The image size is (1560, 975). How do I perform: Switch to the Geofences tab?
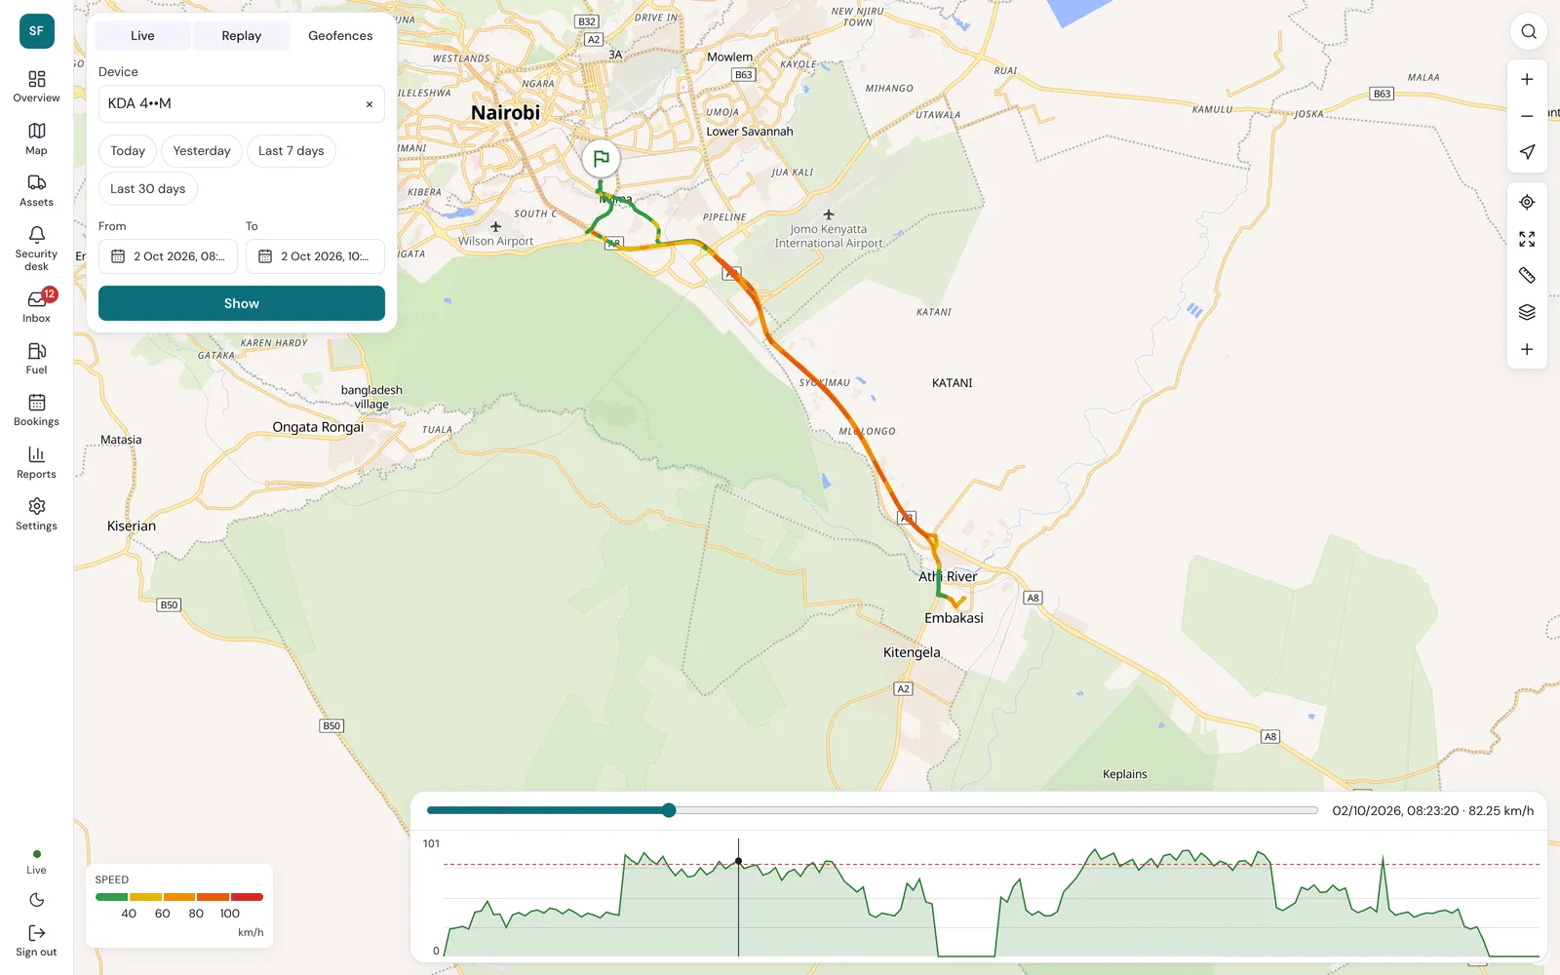click(340, 36)
